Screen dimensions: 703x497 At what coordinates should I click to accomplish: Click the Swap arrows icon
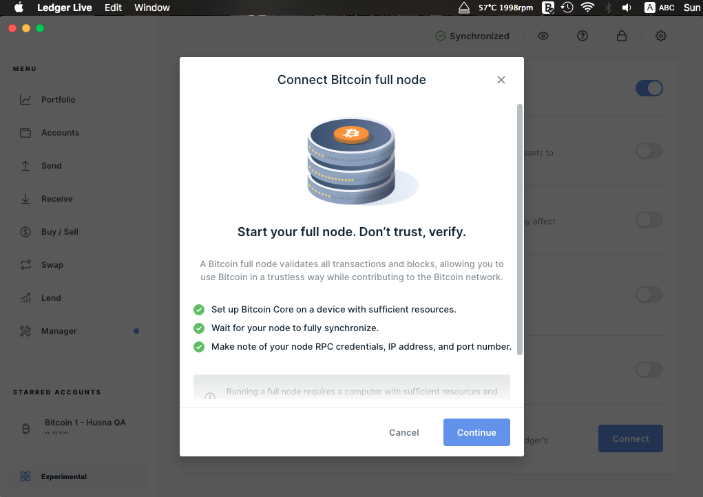pos(25,265)
